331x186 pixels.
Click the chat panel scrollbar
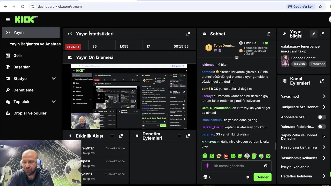tap(275, 146)
